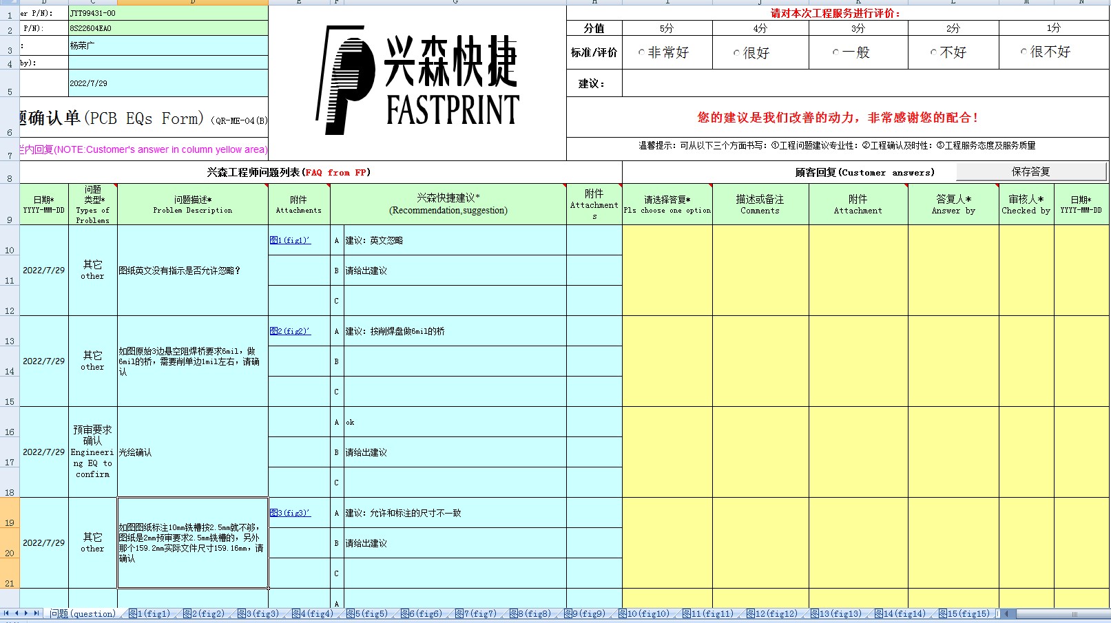Image resolution: width=1111 pixels, height=623 pixels.
Task: Click the 审核人 Checked by column header
Action: click(x=1026, y=204)
